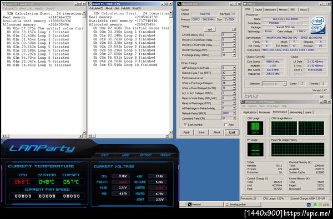This screenshot has width=333, height=219.
Task: Open Calculate(C) menu in active Super PI
Action: pyautogui.click(x=96, y=8)
